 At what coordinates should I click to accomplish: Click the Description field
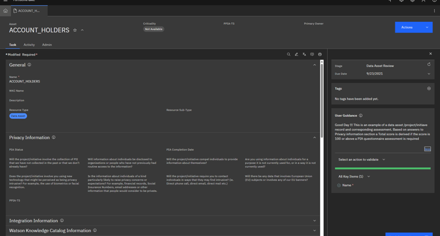pos(17,100)
